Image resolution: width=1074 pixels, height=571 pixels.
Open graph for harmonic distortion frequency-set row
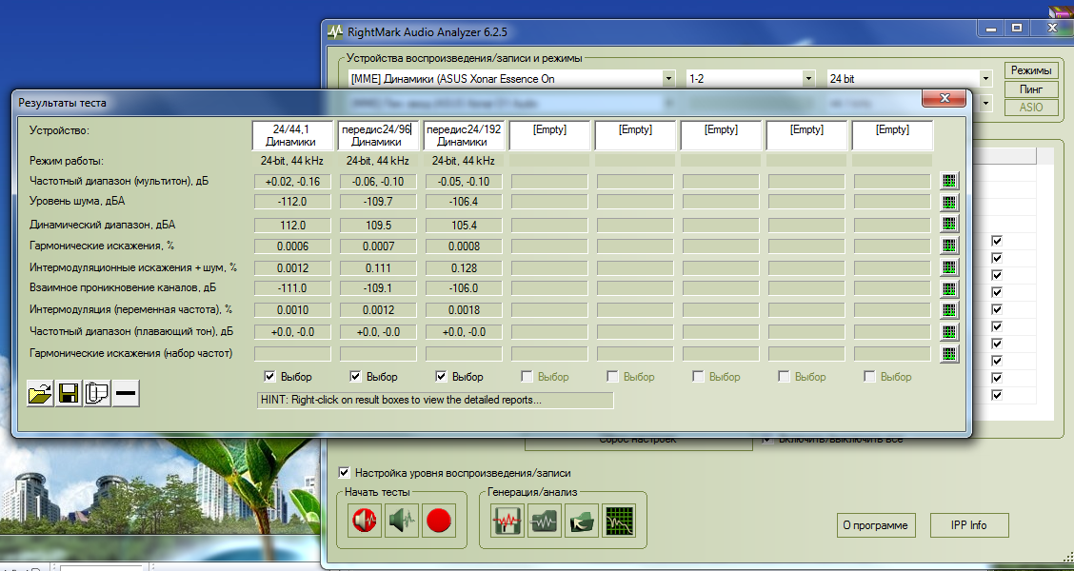point(948,354)
